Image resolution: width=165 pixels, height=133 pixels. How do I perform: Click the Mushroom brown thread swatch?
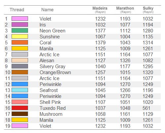20,114
